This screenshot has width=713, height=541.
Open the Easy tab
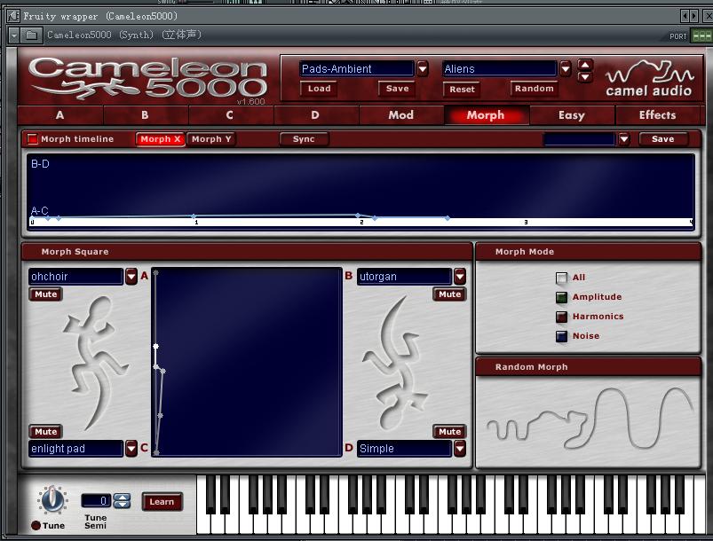(x=572, y=115)
